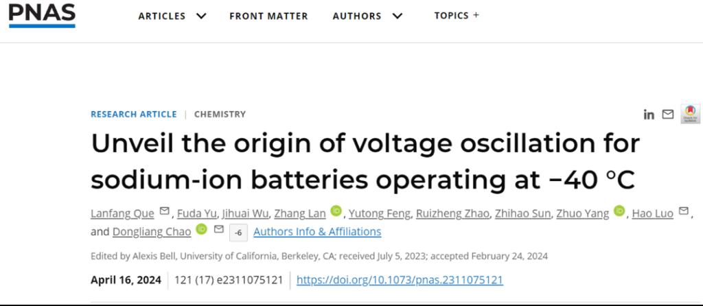Click envelope icon next to Lanfang Que

pyautogui.click(x=165, y=211)
